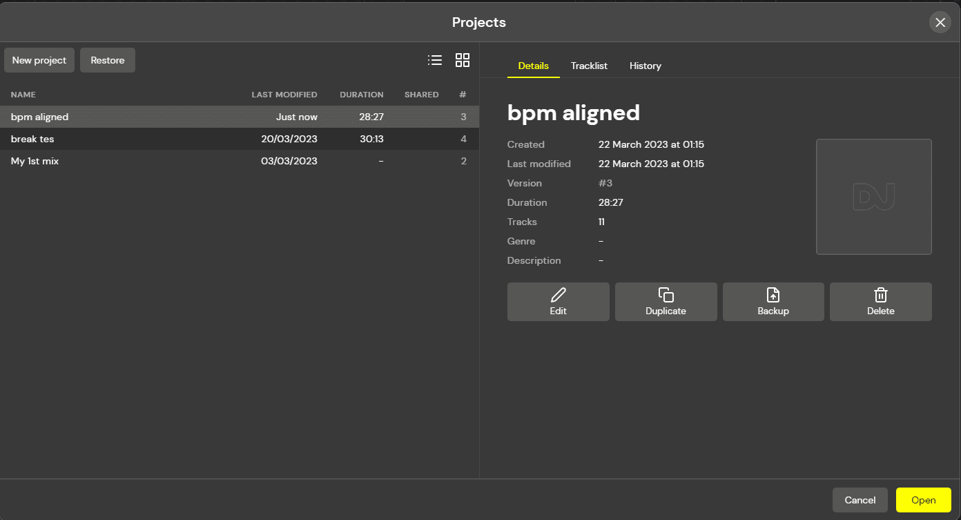Delete the selected project
This screenshot has width=961, height=520.
(881, 302)
